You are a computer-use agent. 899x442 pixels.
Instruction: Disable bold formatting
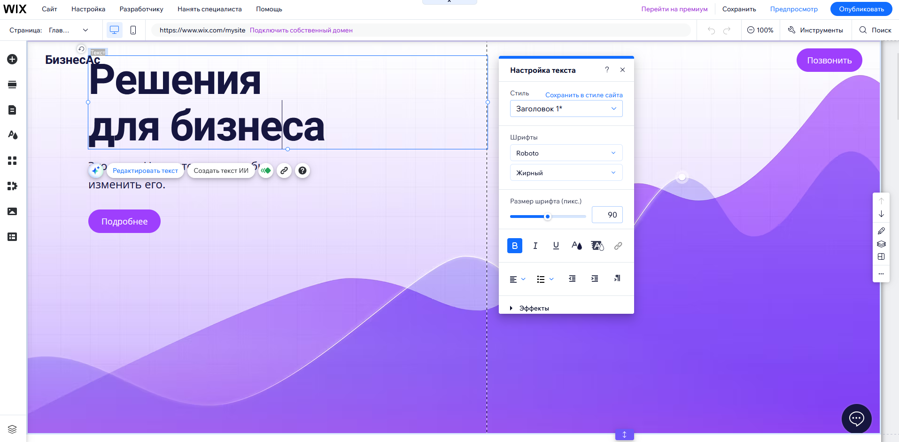click(x=514, y=246)
